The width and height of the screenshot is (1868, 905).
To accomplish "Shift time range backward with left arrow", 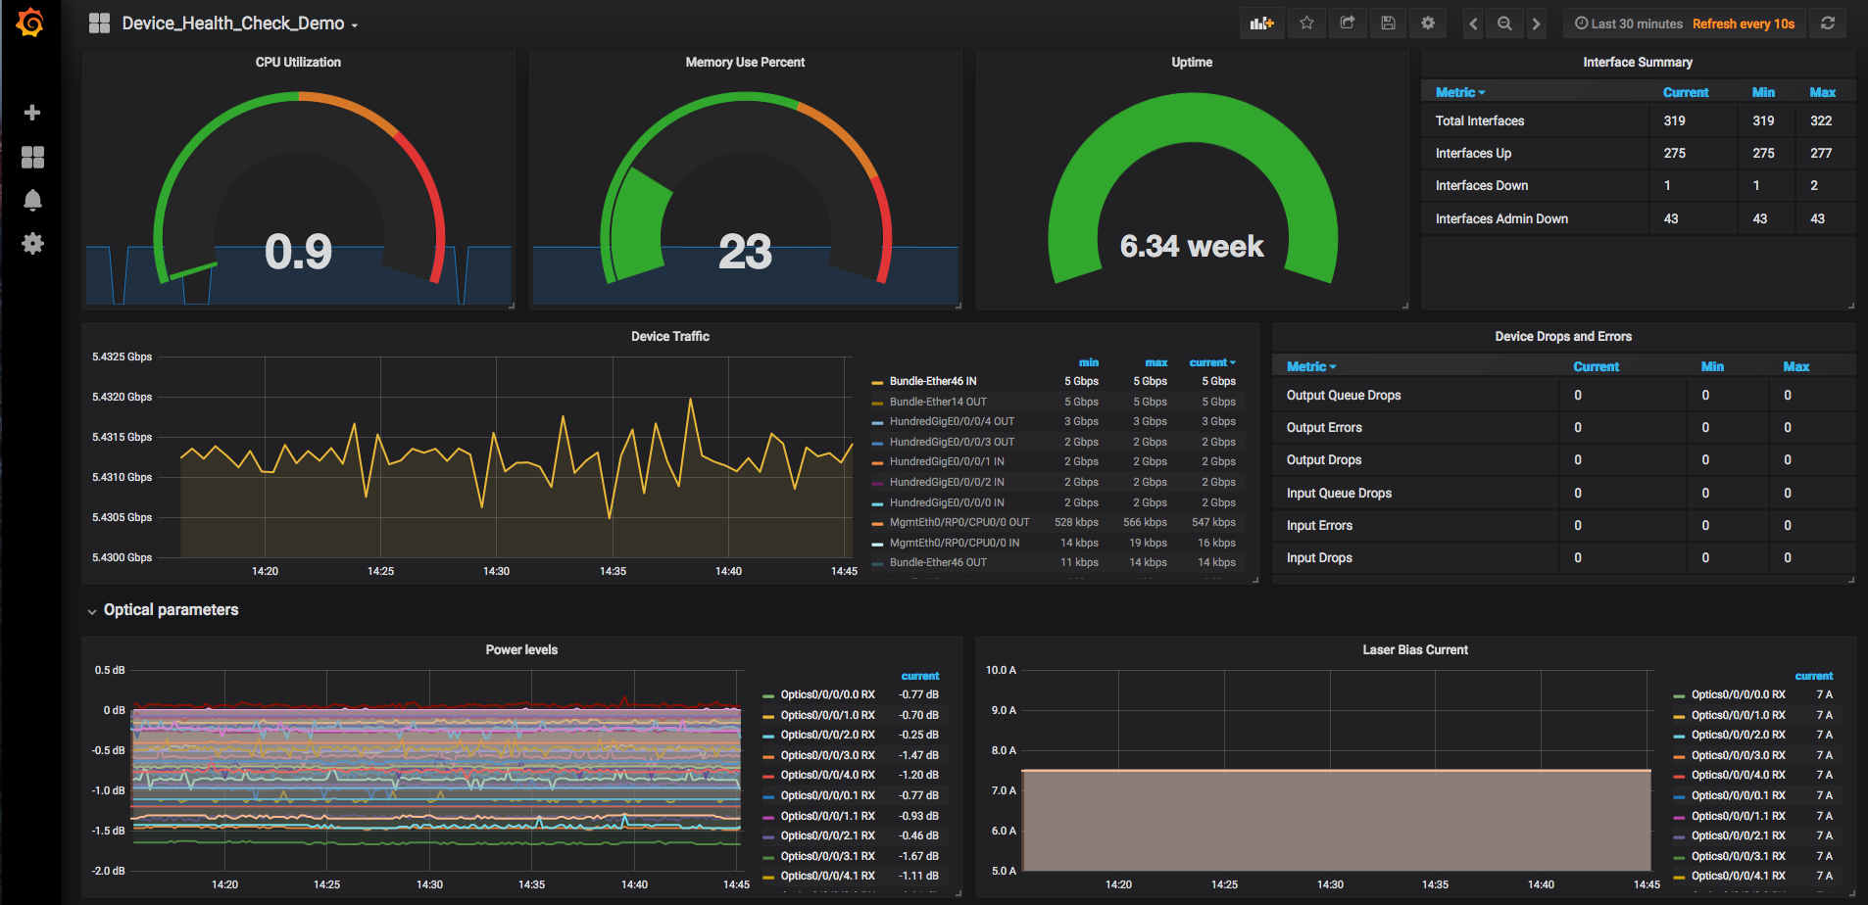I will 1473,24.
